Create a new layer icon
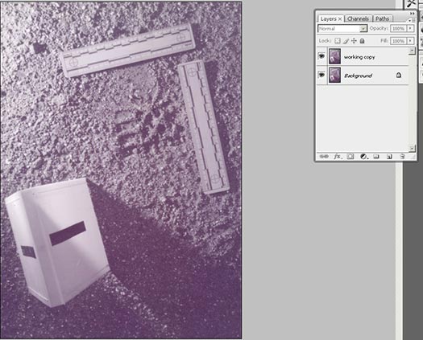Viewport: 423px width, 340px height. tap(389, 157)
